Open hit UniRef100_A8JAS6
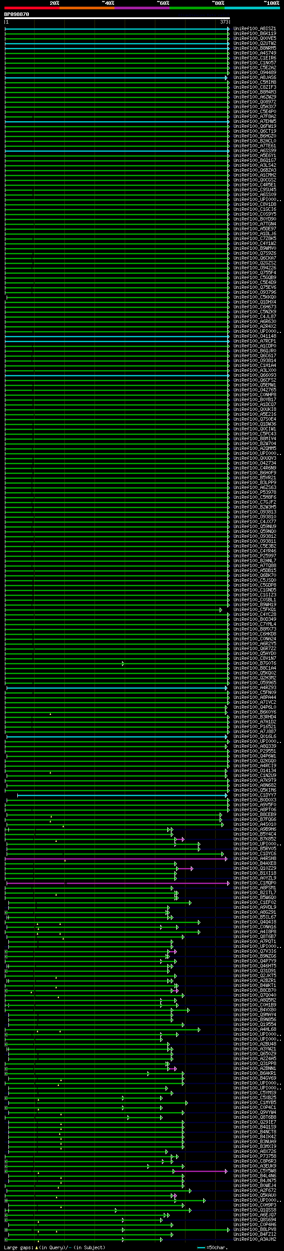Screen dimensions: 284x1251 pos(255,78)
